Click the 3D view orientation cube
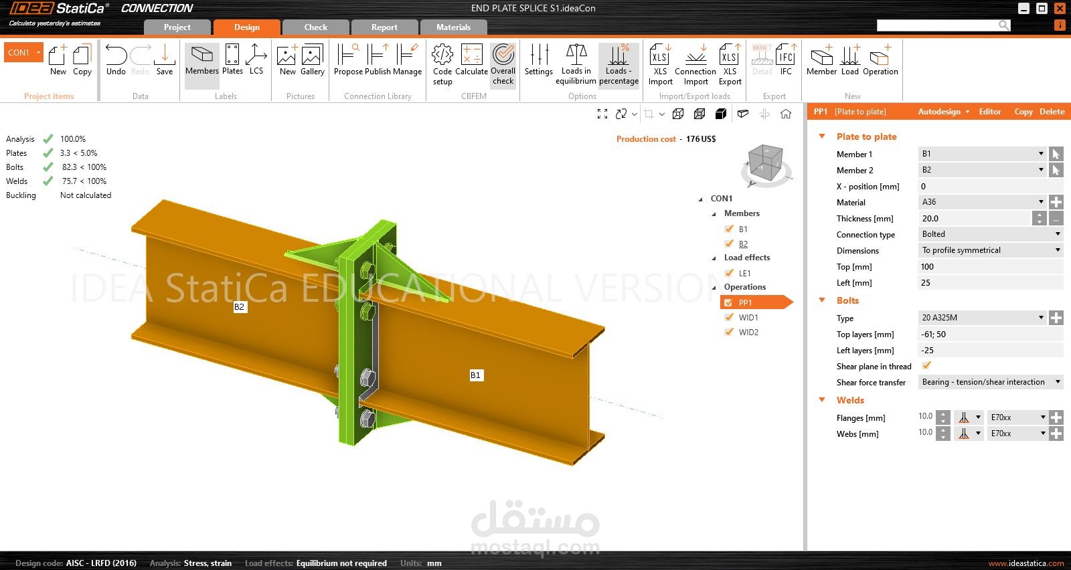 [x=766, y=163]
